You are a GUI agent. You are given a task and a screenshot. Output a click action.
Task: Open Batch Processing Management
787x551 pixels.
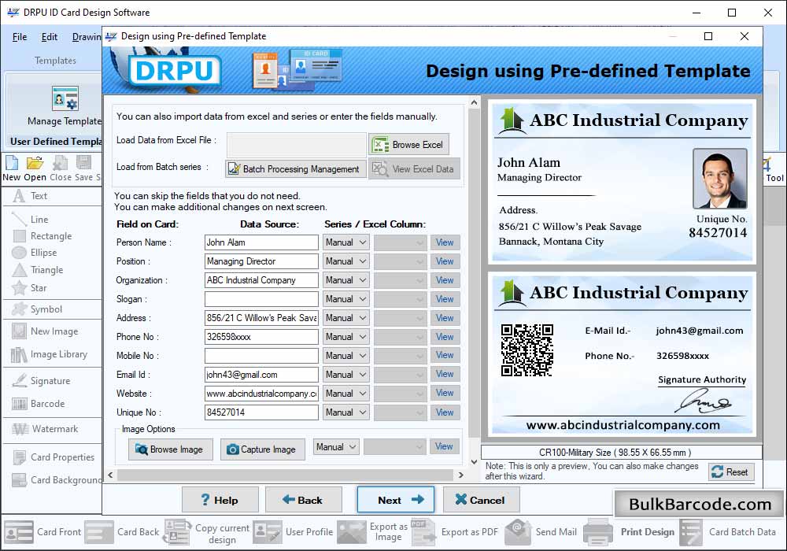pyautogui.click(x=295, y=169)
